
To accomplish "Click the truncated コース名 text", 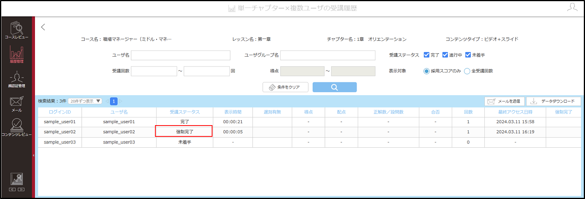I will [x=126, y=39].
